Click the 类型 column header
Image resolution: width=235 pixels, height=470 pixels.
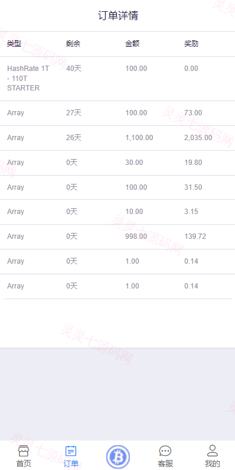[14, 44]
